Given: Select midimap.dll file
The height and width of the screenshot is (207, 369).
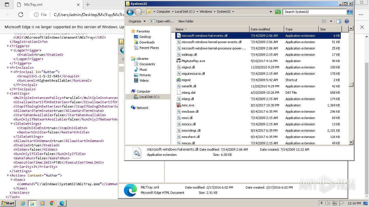Looking at the screenshot, I should (x=189, y=55).
